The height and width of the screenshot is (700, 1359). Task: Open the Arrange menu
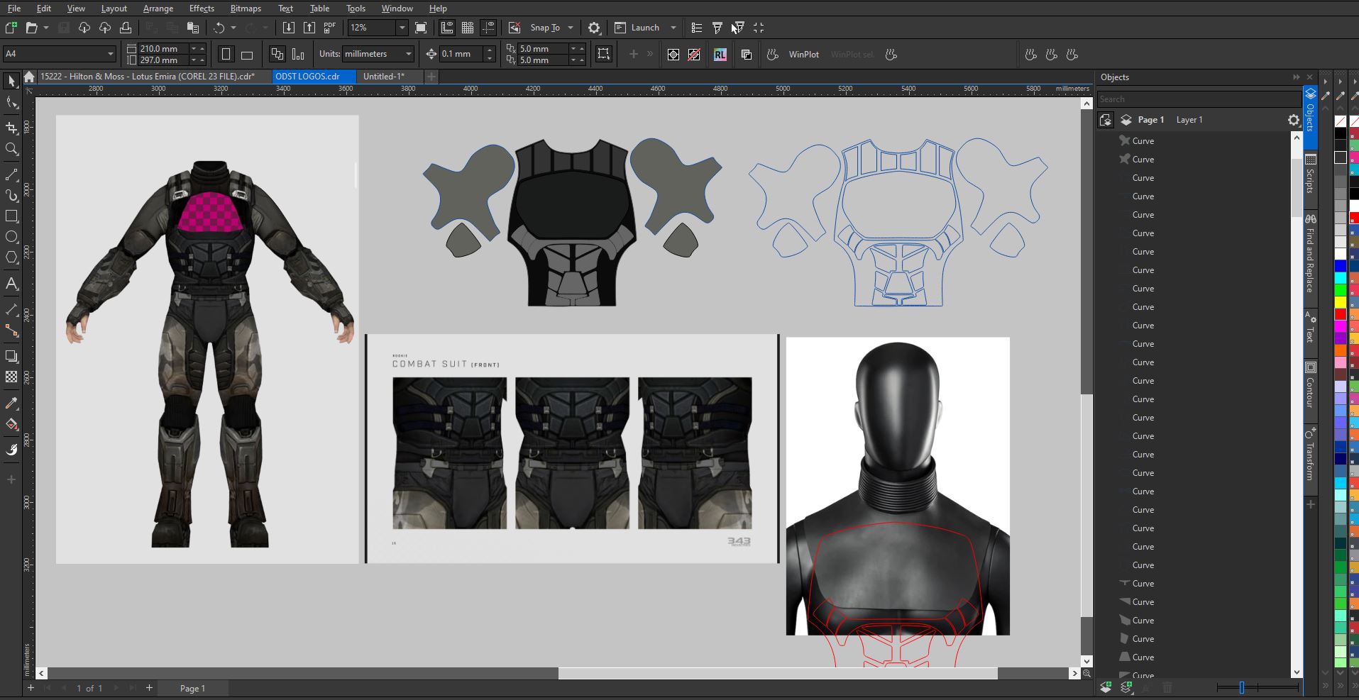[x=158, y=9]
